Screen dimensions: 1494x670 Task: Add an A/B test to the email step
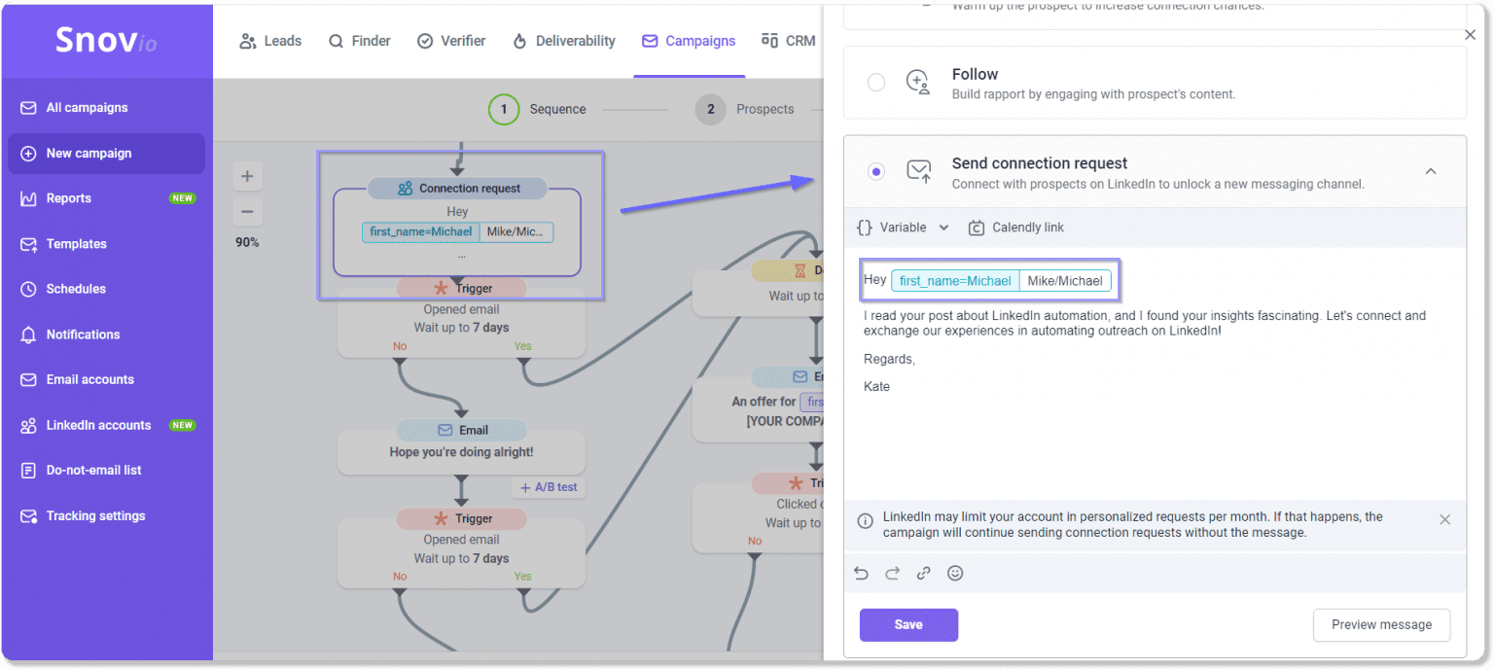[548, 486]
